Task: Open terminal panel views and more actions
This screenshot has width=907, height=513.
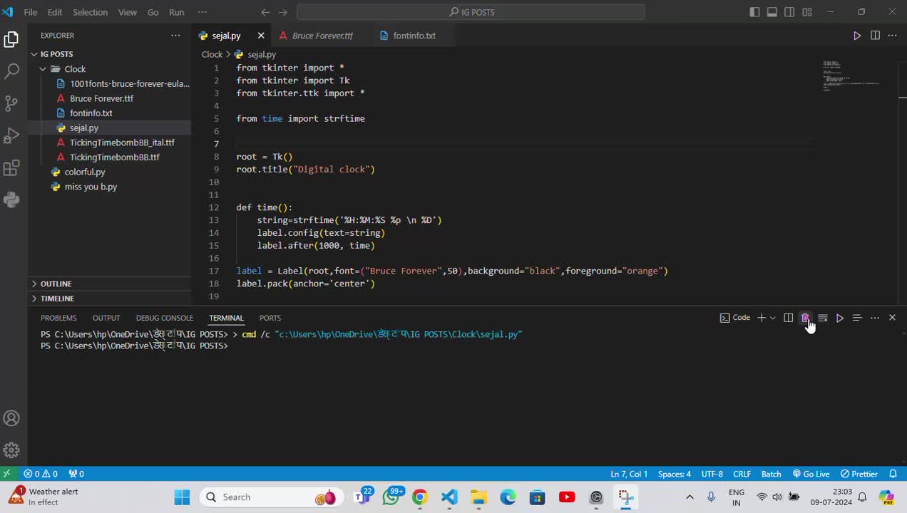Action: [x=875, y=318]
